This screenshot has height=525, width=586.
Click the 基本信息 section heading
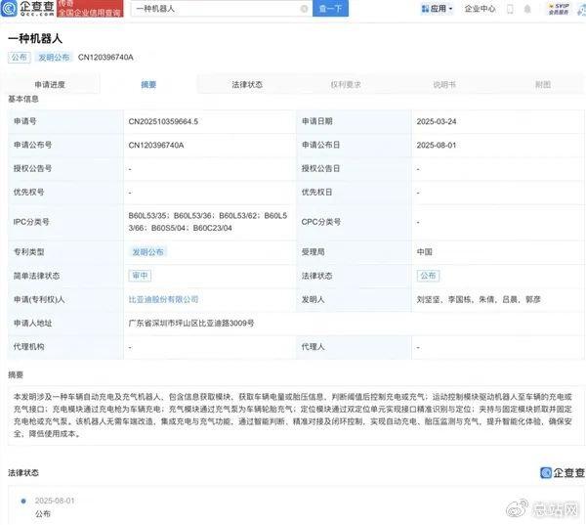coord(23,99)
